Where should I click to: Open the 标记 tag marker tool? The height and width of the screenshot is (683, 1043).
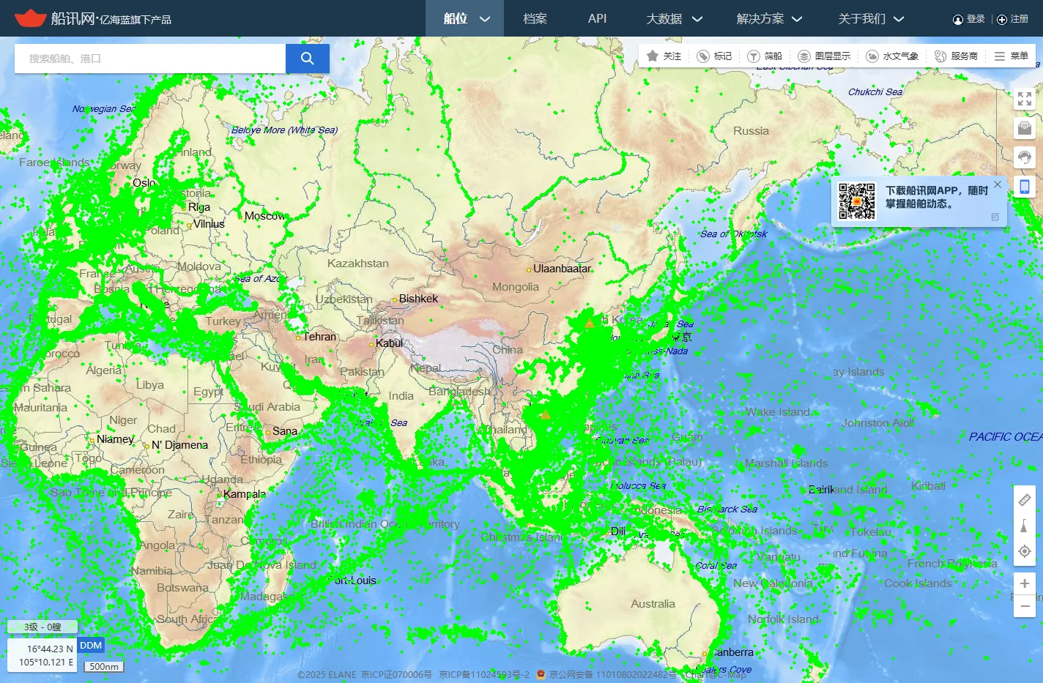coord(714,56)
